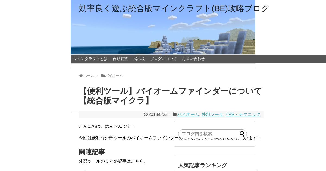The height and width of the screenshot is (171, 326).
Task: Click the magnifier search icon
Action: [242, 134]
